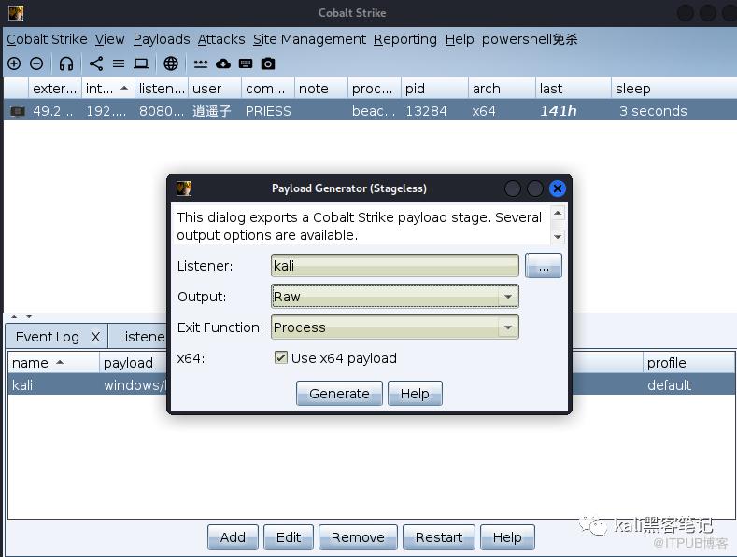Open the Payloads menu

click(162, 39)
